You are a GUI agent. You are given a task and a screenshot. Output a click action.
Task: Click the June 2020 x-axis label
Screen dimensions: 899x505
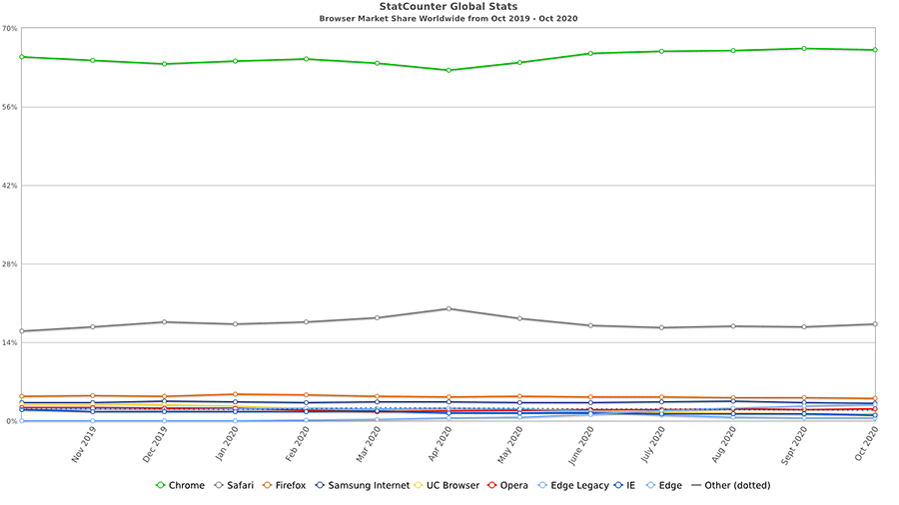coord(581,445)
